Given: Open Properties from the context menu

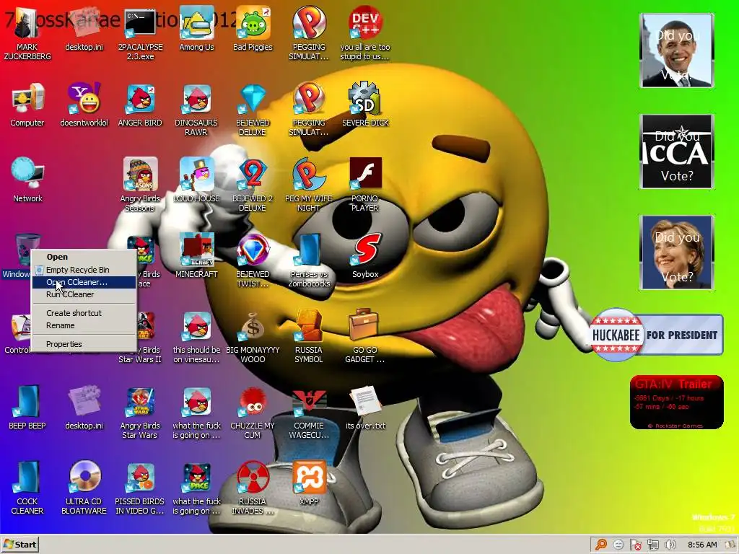Looking at the screenshot, I should 84,344.
